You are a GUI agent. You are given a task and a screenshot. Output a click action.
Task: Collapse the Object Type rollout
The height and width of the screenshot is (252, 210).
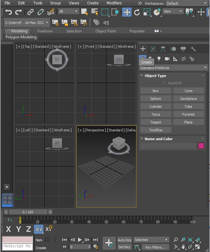[142, 75]
